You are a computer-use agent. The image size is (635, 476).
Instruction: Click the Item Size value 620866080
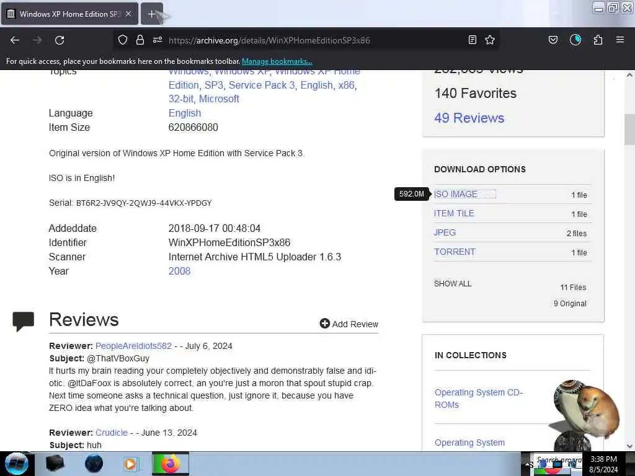click(193, 127)
